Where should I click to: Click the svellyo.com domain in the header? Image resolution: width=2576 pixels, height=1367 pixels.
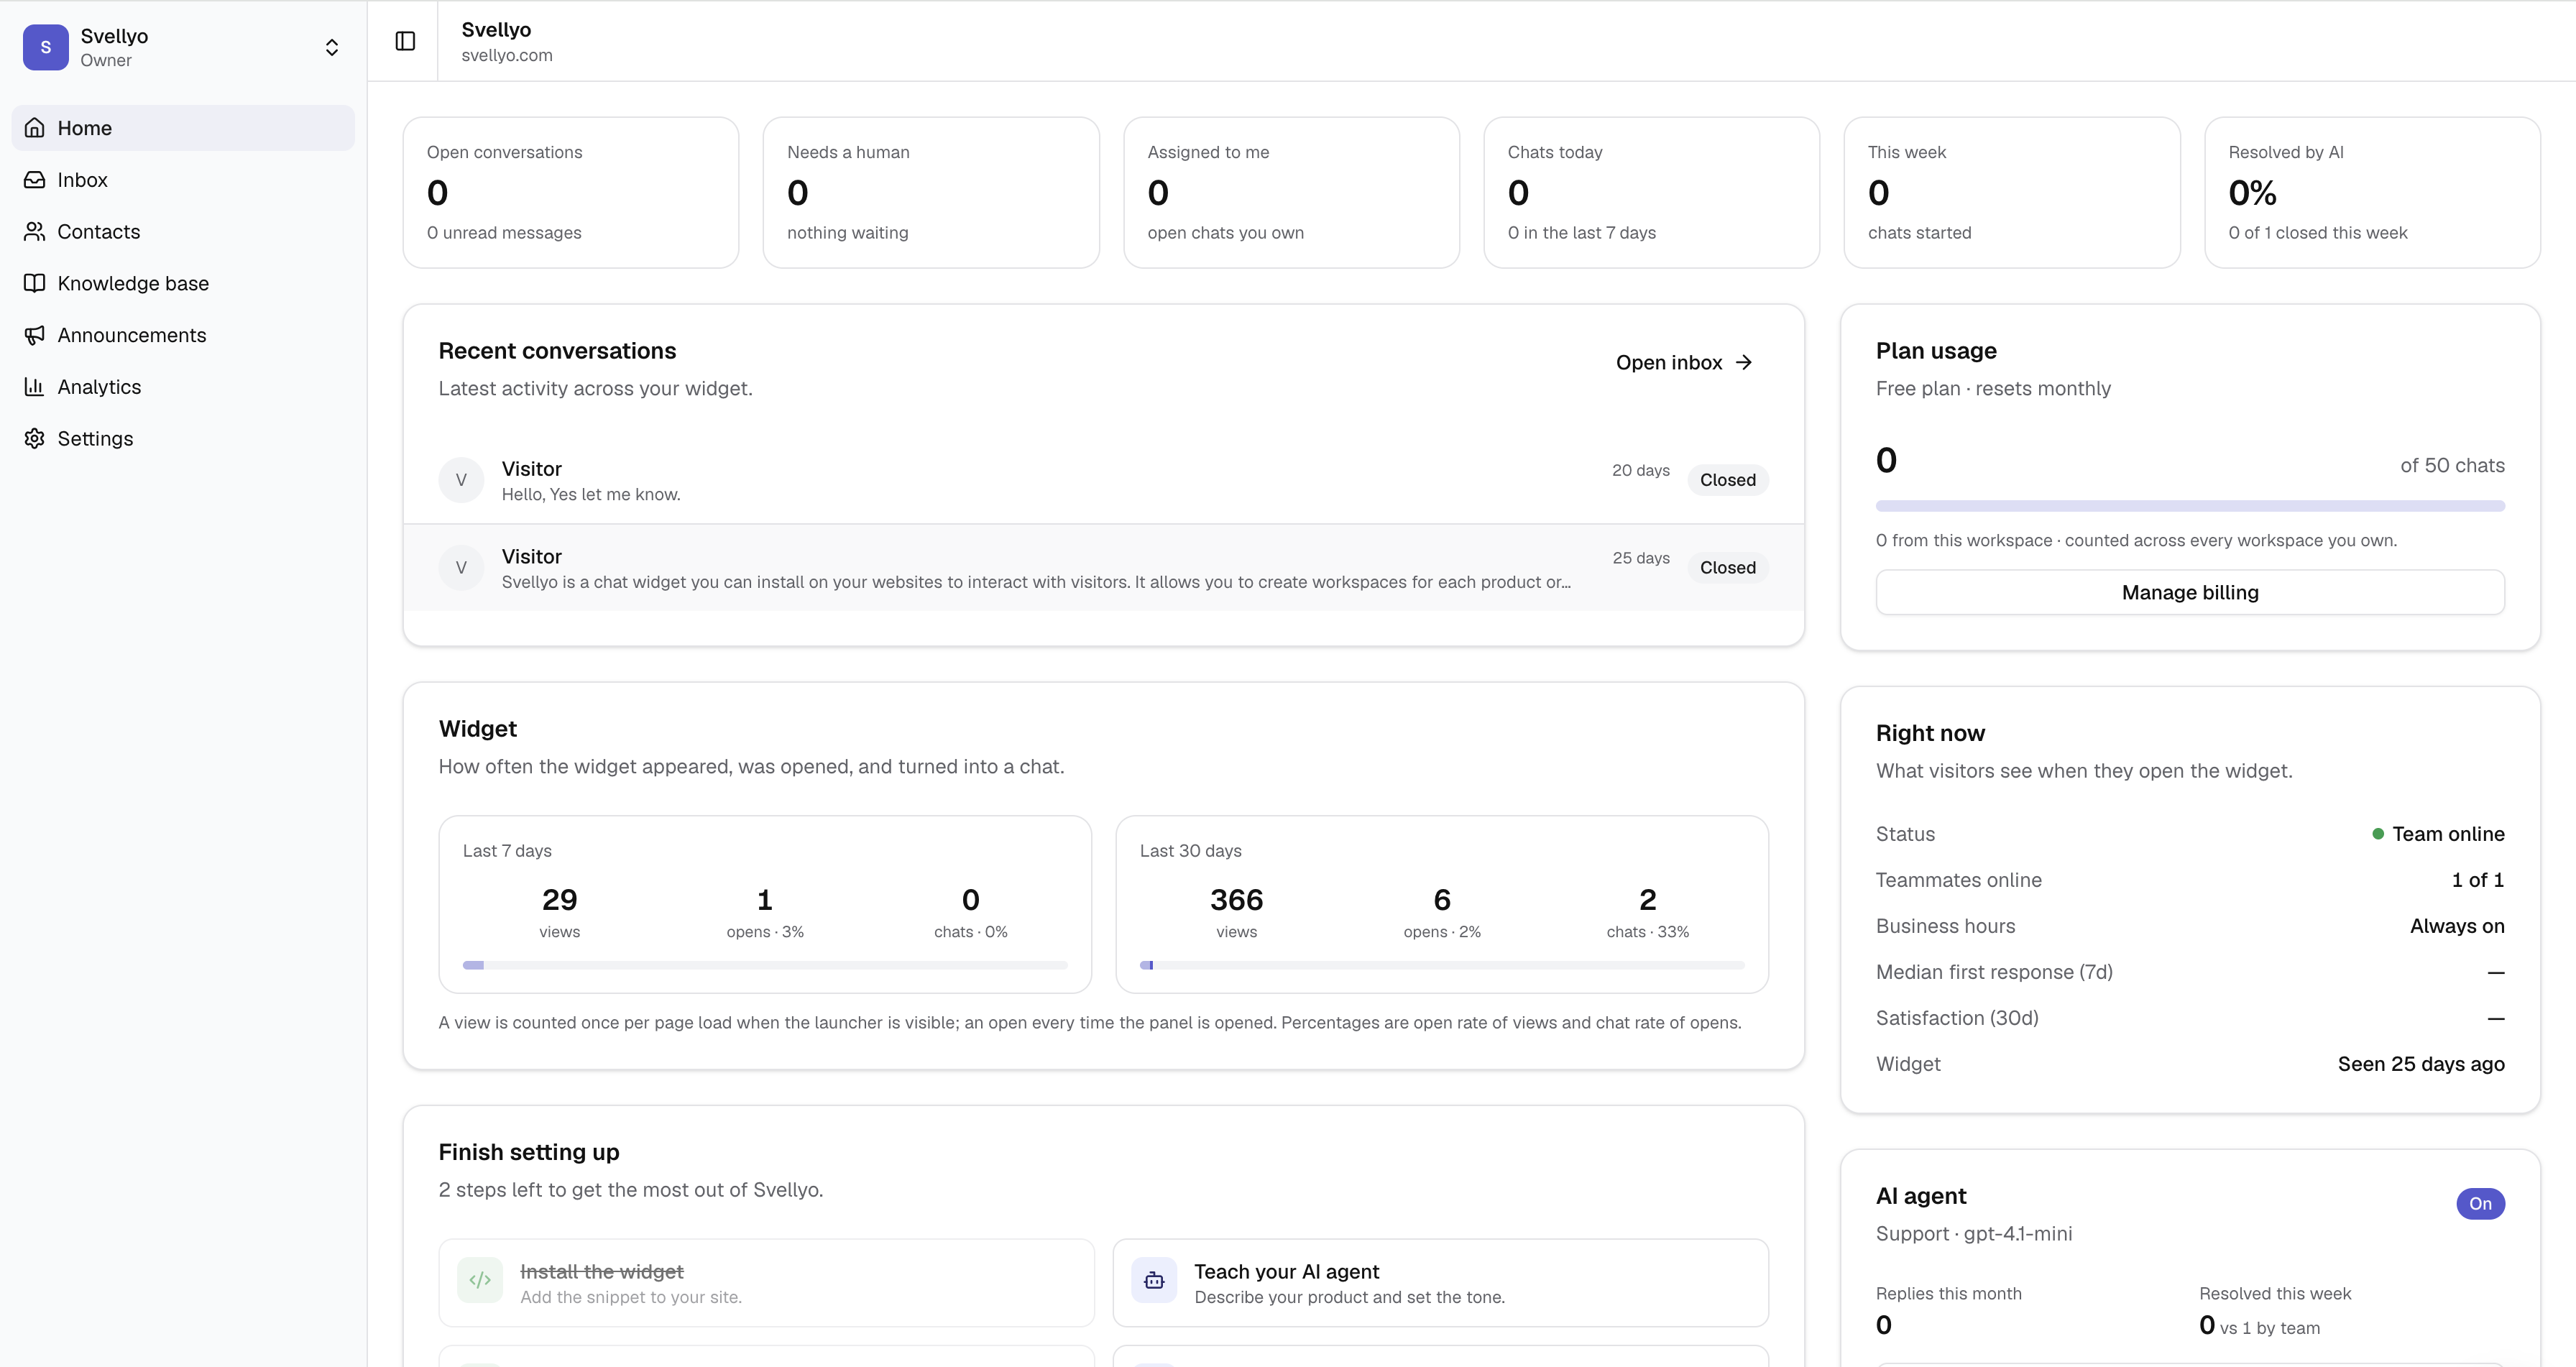tap(507, 56)
